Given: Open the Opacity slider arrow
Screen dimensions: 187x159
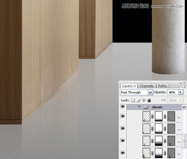Looking at the screenshot, I should 181,92.
